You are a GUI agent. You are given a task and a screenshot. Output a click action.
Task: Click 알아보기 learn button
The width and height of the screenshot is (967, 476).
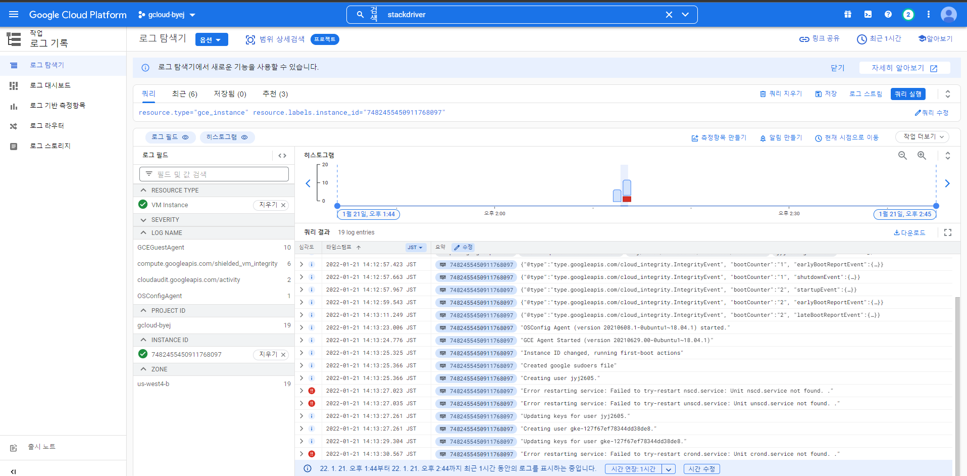pyautogui.click(x=935, y=39)
